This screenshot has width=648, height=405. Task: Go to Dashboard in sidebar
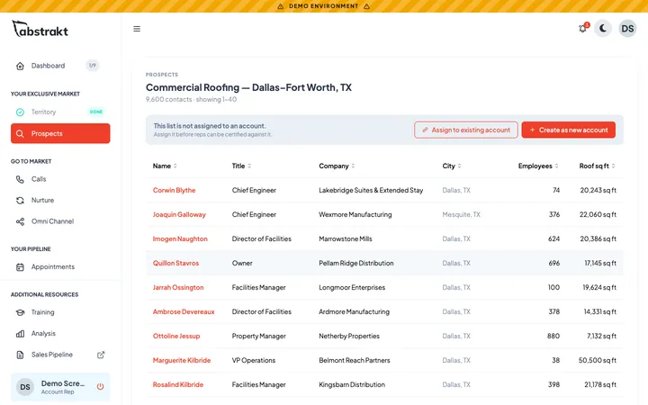[60, 66]
